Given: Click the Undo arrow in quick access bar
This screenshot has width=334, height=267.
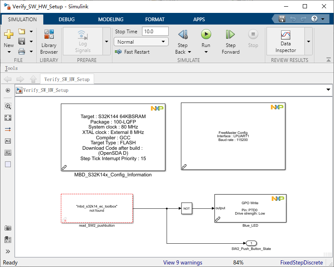Looking at the screenshot, I should click(293, 19).
